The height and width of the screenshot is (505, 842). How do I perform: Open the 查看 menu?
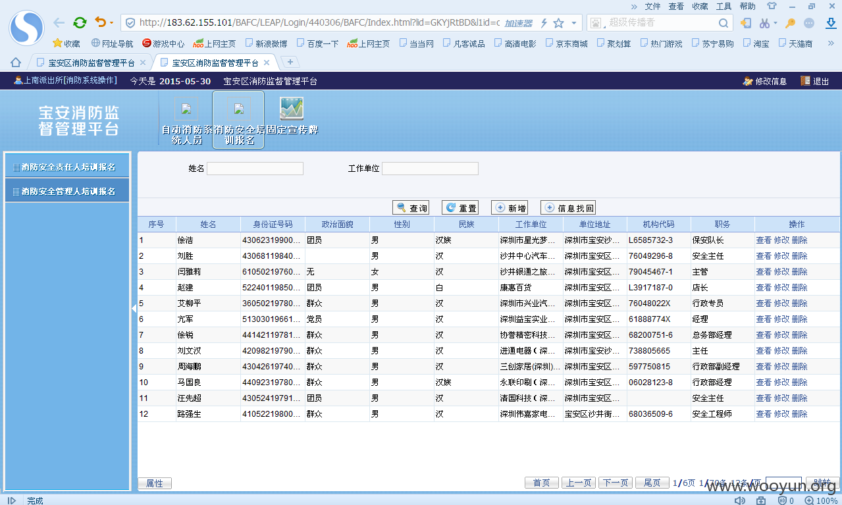(x=676, y=7)
